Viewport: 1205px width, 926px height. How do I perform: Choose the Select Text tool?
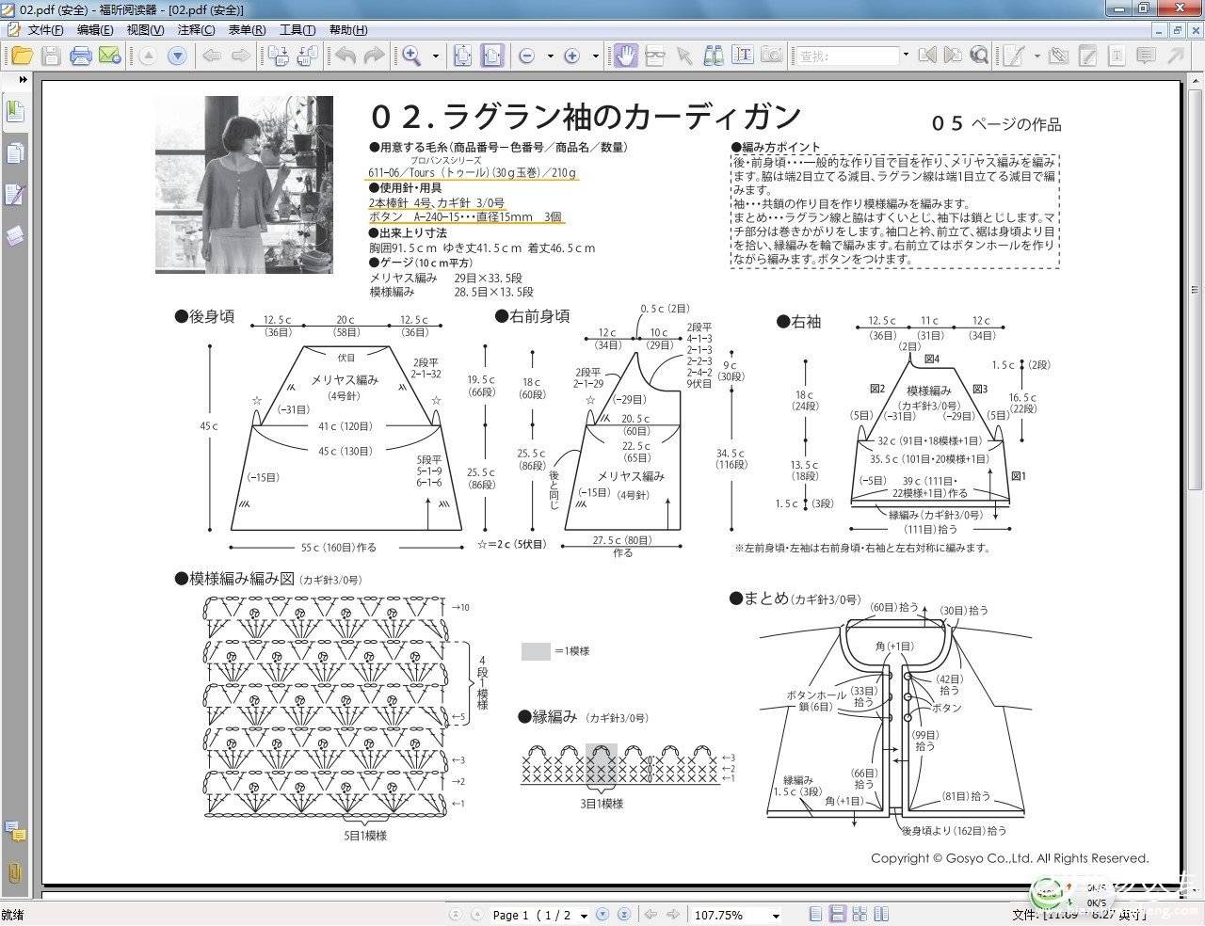tap(743, 56)
